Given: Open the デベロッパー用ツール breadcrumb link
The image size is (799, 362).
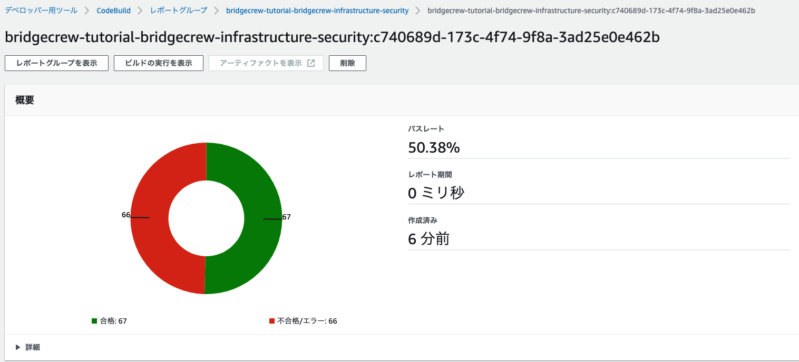Looking at the screenshot, I should tap(41, 11).
